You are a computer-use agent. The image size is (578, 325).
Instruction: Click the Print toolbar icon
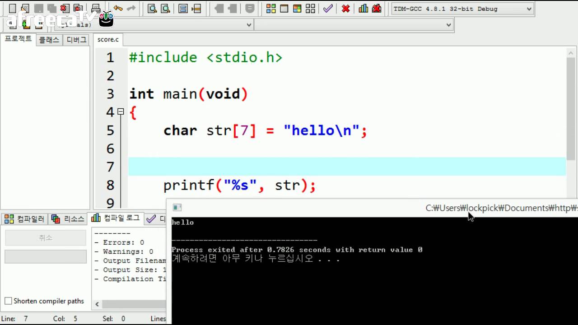(96, 8)
